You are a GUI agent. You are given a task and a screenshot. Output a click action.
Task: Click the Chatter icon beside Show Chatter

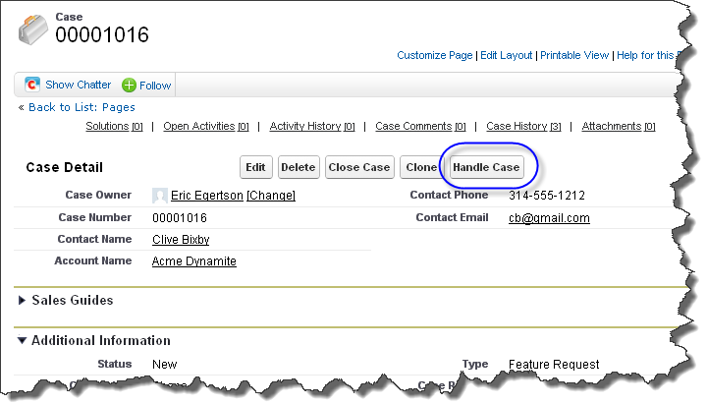(x=32, y=85)
